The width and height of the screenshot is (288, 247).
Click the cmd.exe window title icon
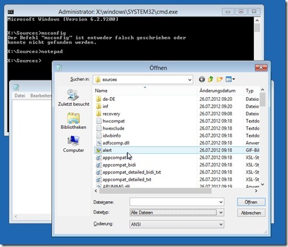(x=11, y=12)
